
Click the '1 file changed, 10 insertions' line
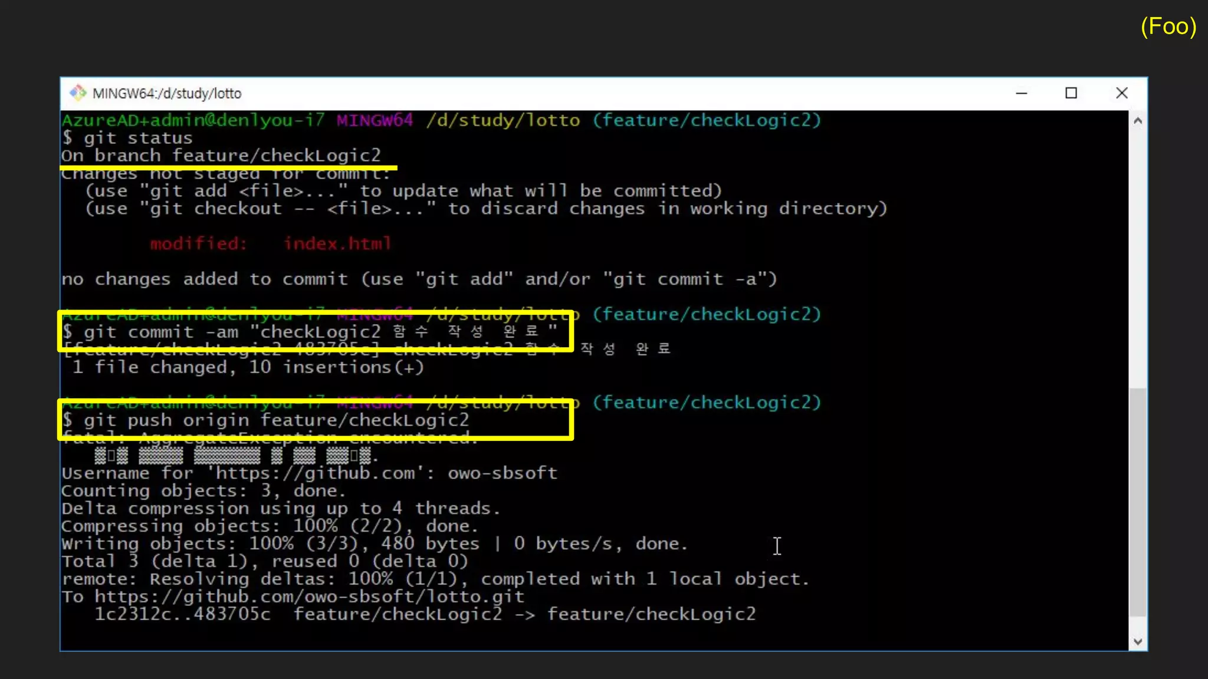pyautogui.click(x=248, y=368)
